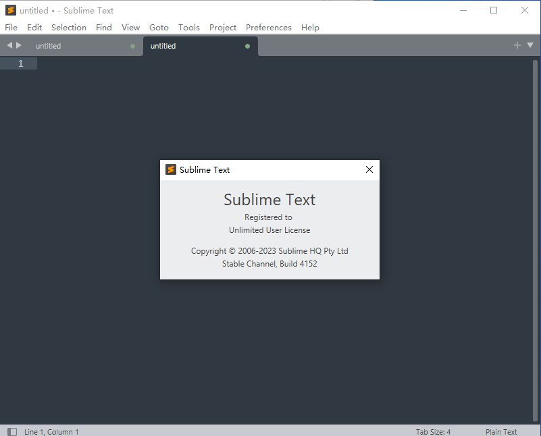Open the Plain Text syntax selector
541x436 pixels.
coord(500,431)
